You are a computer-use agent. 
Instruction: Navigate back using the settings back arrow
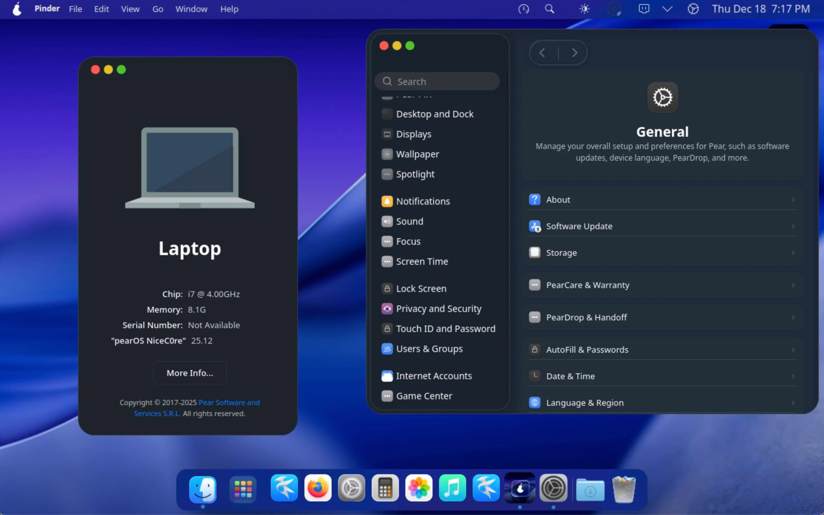543,52
